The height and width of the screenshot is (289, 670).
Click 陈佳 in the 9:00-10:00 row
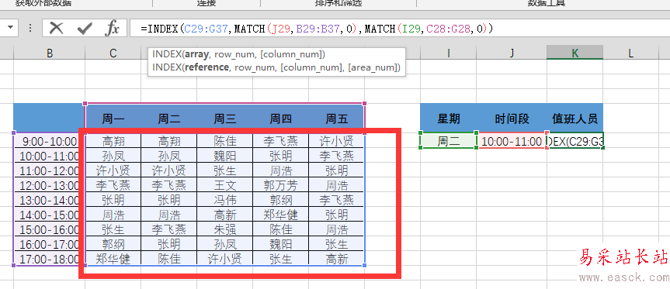coord(225,141)
